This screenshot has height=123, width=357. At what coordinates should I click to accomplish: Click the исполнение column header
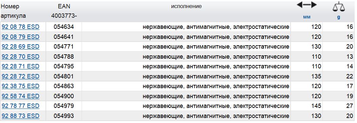(186, 6)
